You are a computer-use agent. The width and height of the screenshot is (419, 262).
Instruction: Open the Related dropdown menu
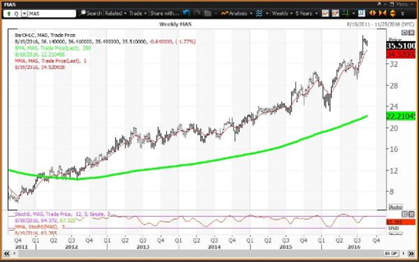pos(116,14)
